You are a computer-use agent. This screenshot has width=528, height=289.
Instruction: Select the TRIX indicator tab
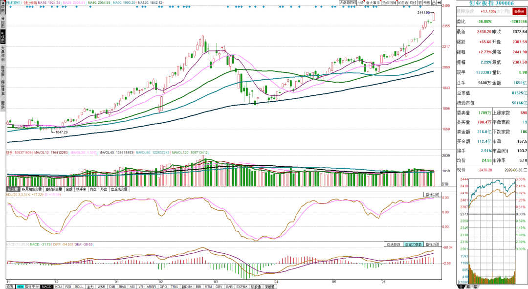pyautogui.click(x=174, y=287)
